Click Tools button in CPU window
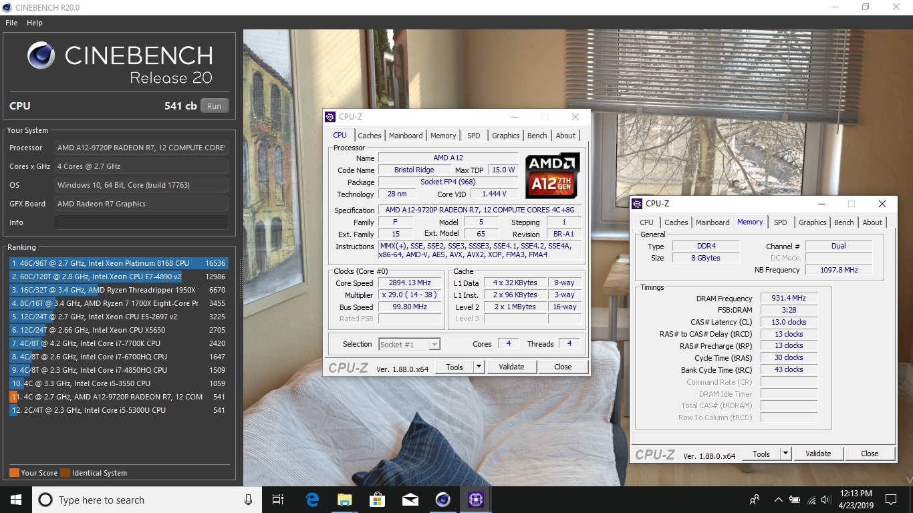 454,367
